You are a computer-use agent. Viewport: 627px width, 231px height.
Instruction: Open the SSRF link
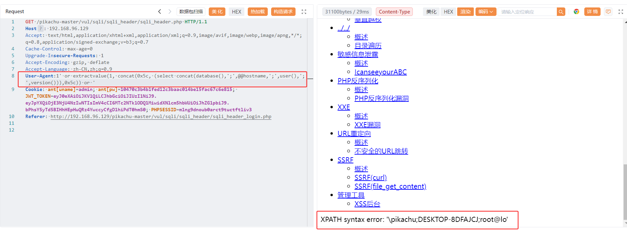click(x=345, y=160)
